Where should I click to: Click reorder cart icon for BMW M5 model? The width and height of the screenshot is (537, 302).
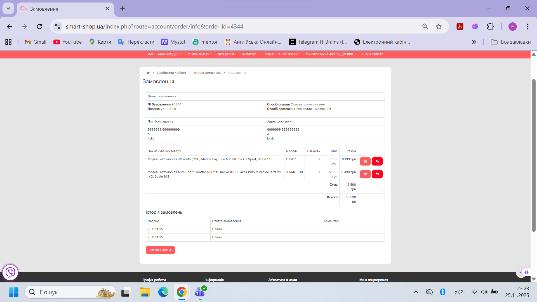(x=365, y=161)
